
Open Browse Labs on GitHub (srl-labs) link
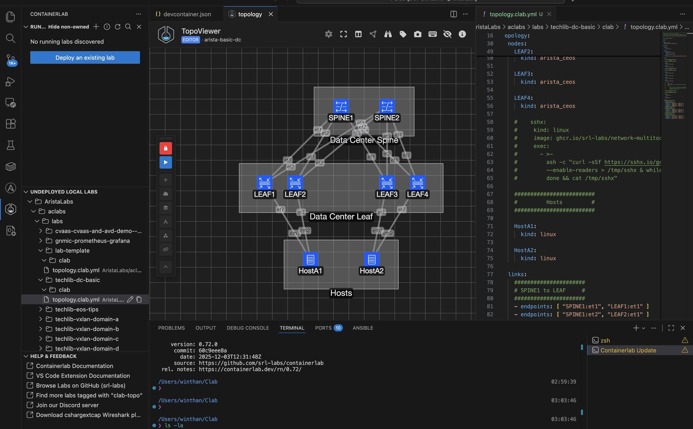[81, 386]
